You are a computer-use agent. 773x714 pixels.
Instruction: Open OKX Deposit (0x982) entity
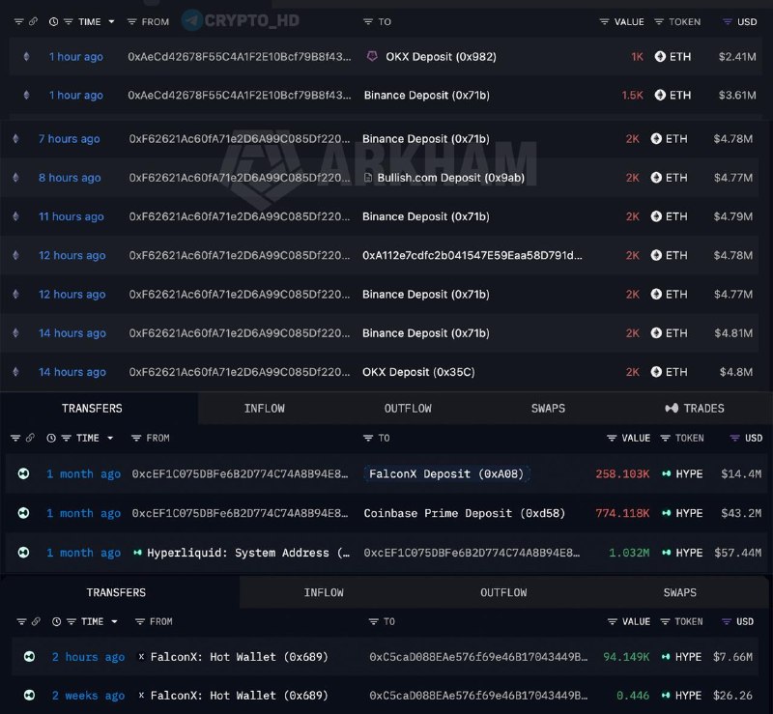pyautogui.click(x=441, y=57)
